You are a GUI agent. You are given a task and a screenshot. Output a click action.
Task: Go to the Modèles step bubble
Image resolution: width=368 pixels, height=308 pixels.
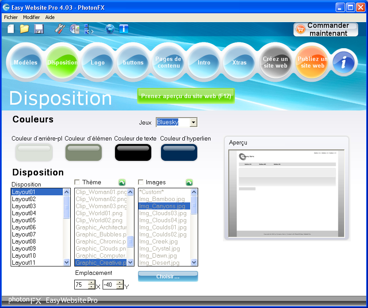tap(26, 63)
